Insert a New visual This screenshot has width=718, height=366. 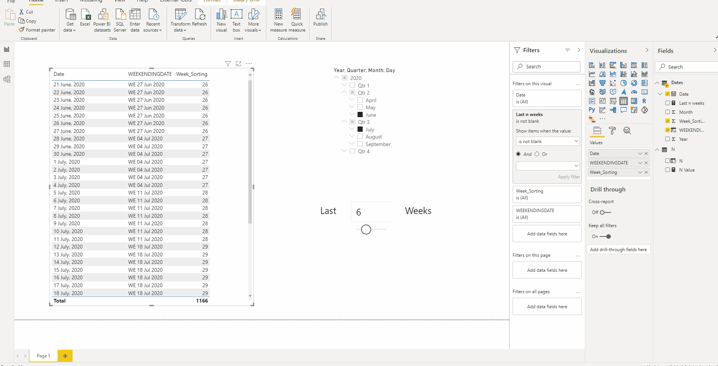[x=222, y=20]
